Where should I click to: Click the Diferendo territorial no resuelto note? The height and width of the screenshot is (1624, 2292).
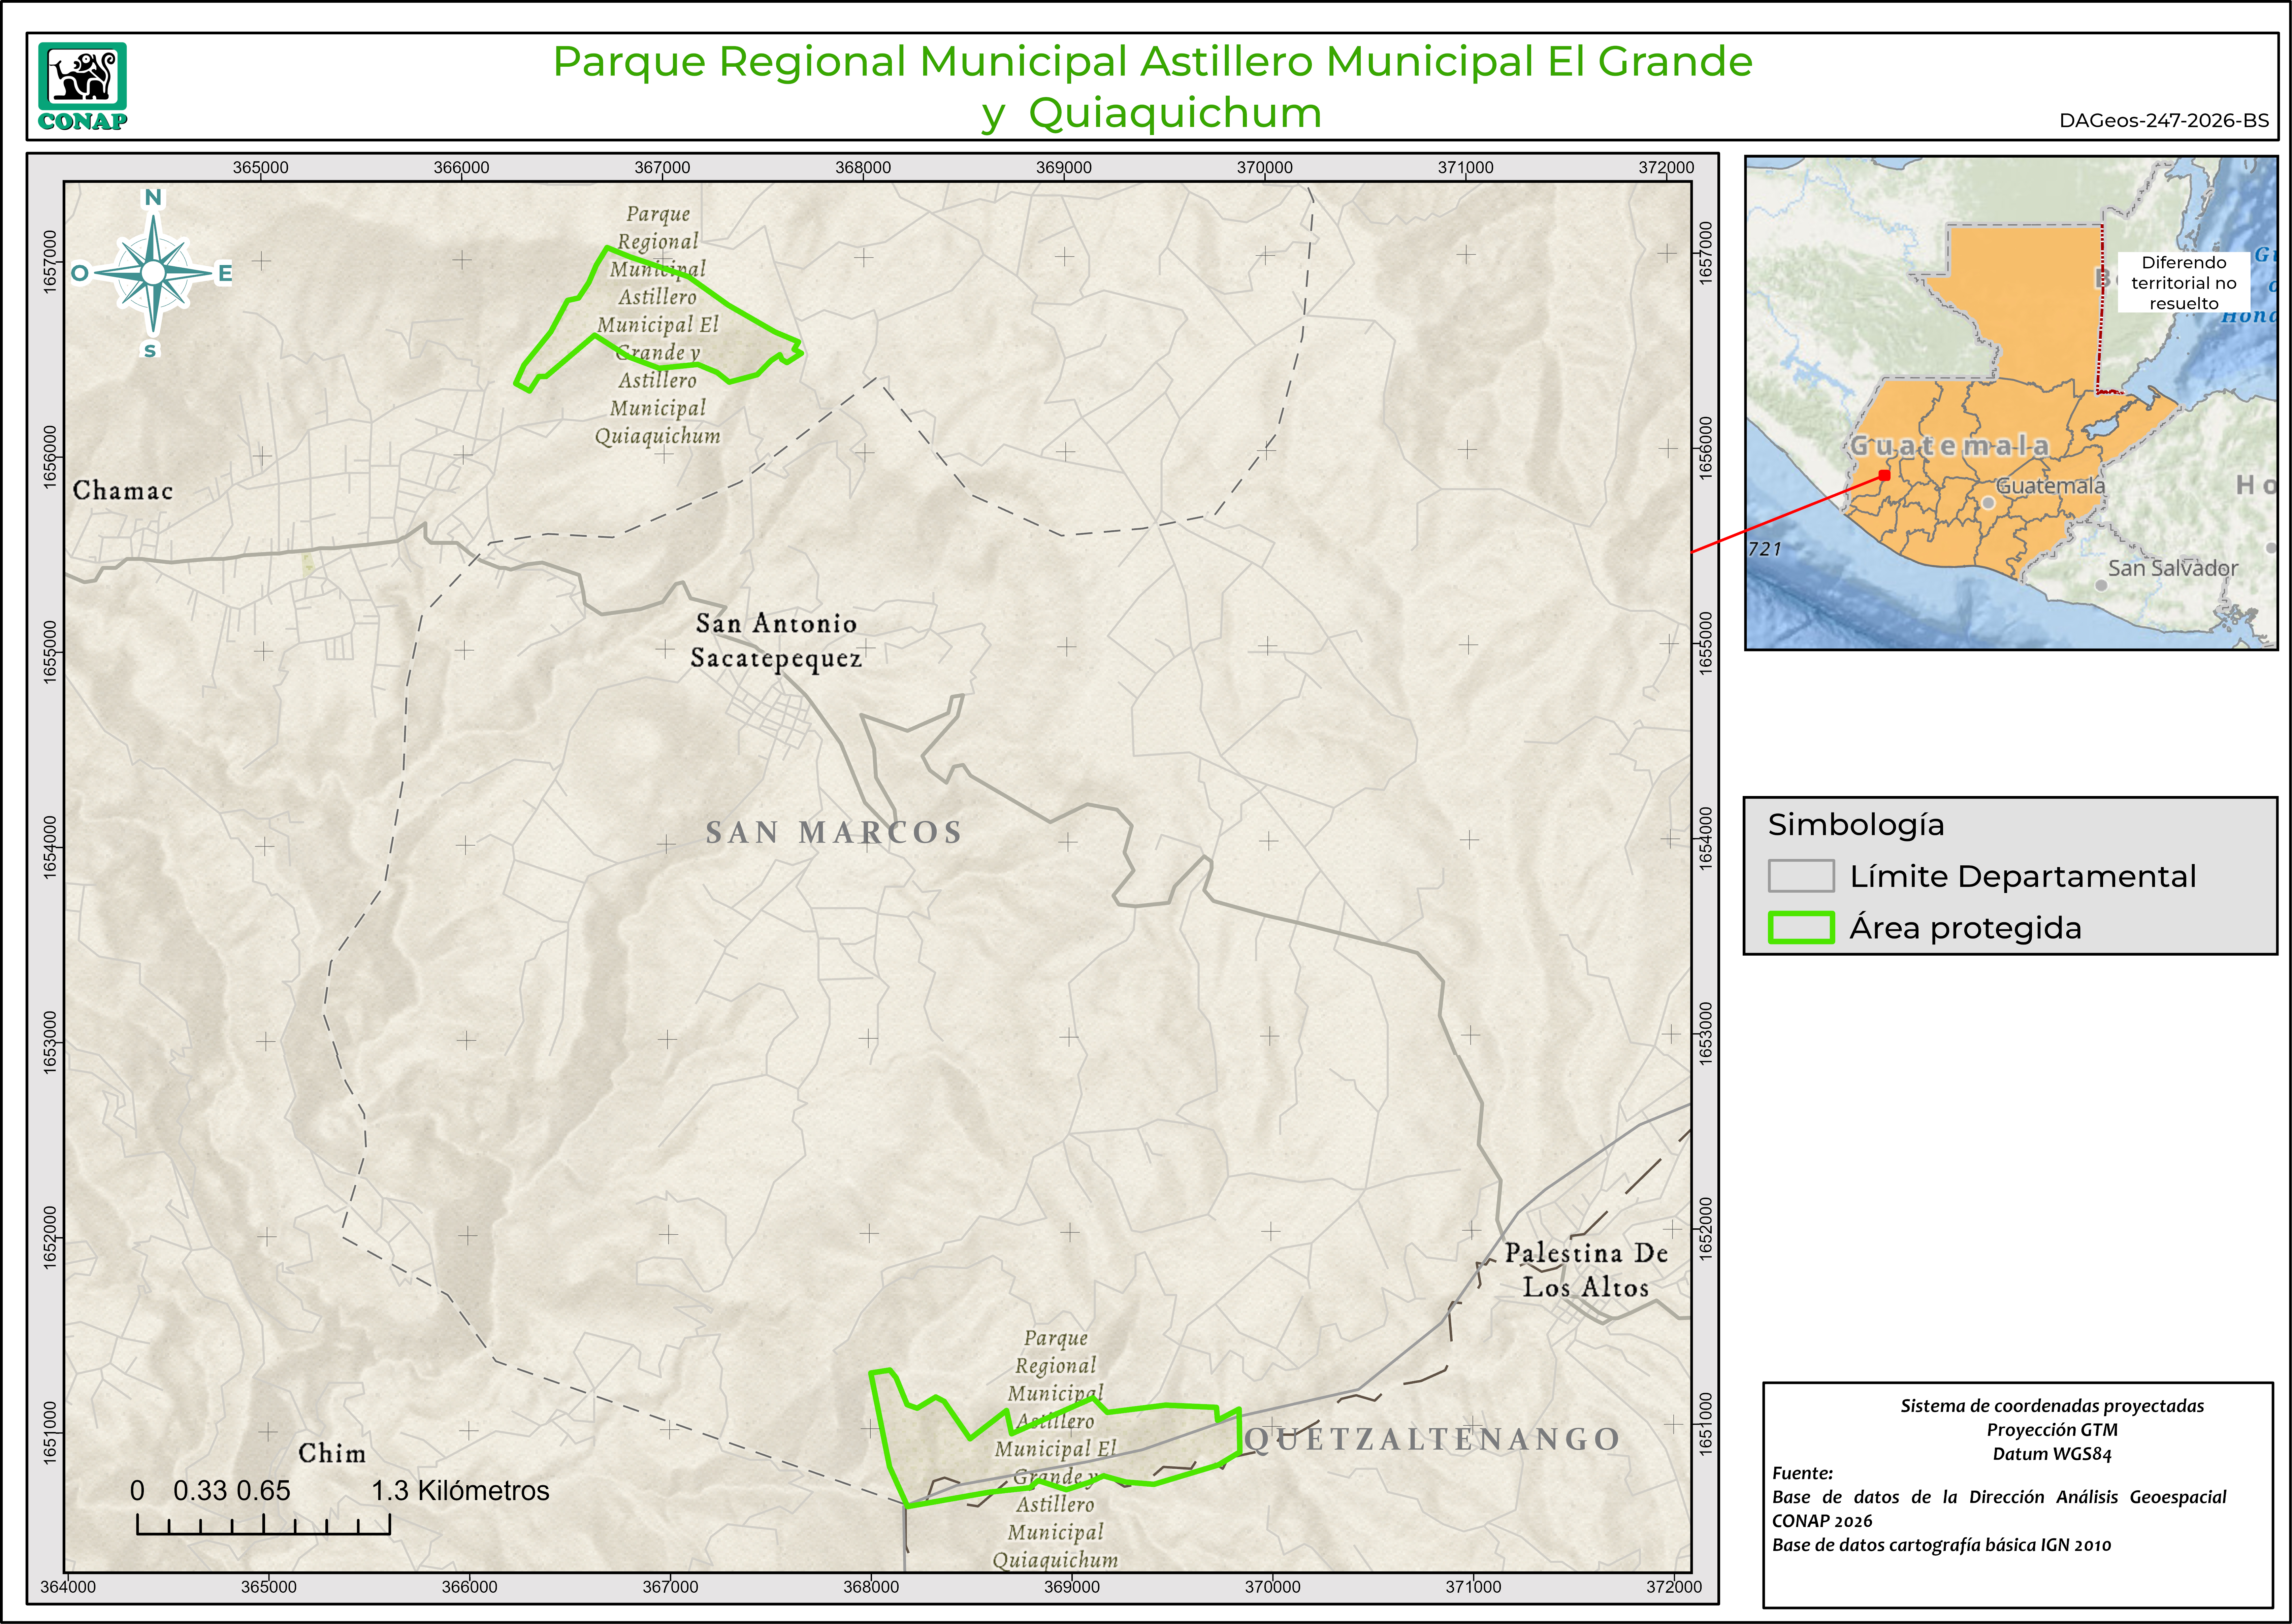[2184, 283]
